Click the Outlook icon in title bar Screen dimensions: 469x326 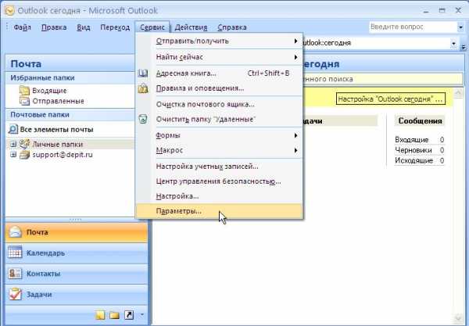click(10, 11)
